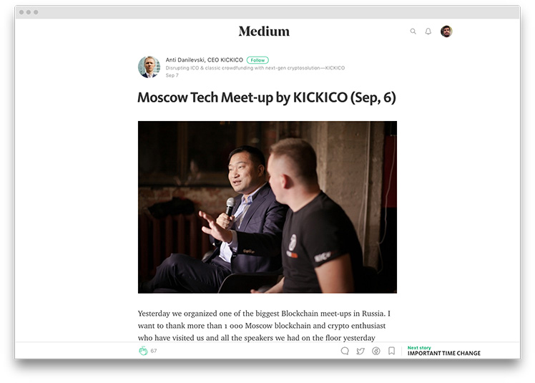Screen dimensions: 535x383
Task: Click the Moscow Tech Meet-up headline
Action: 267,97
